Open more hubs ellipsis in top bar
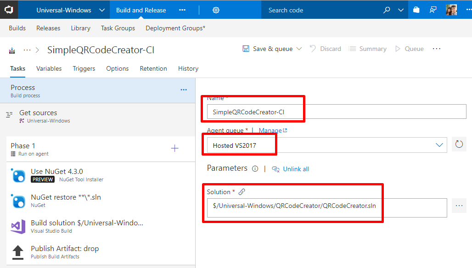 click(x=182, y=10)
